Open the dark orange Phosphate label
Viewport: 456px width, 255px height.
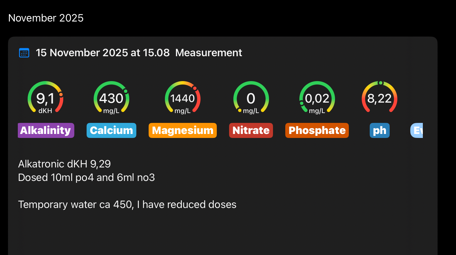pyautogui.click(x=317, y=131)
